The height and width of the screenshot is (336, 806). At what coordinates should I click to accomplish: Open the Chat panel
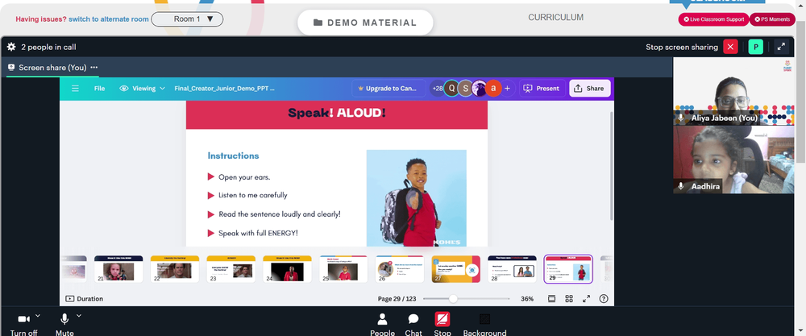(413, 325)
